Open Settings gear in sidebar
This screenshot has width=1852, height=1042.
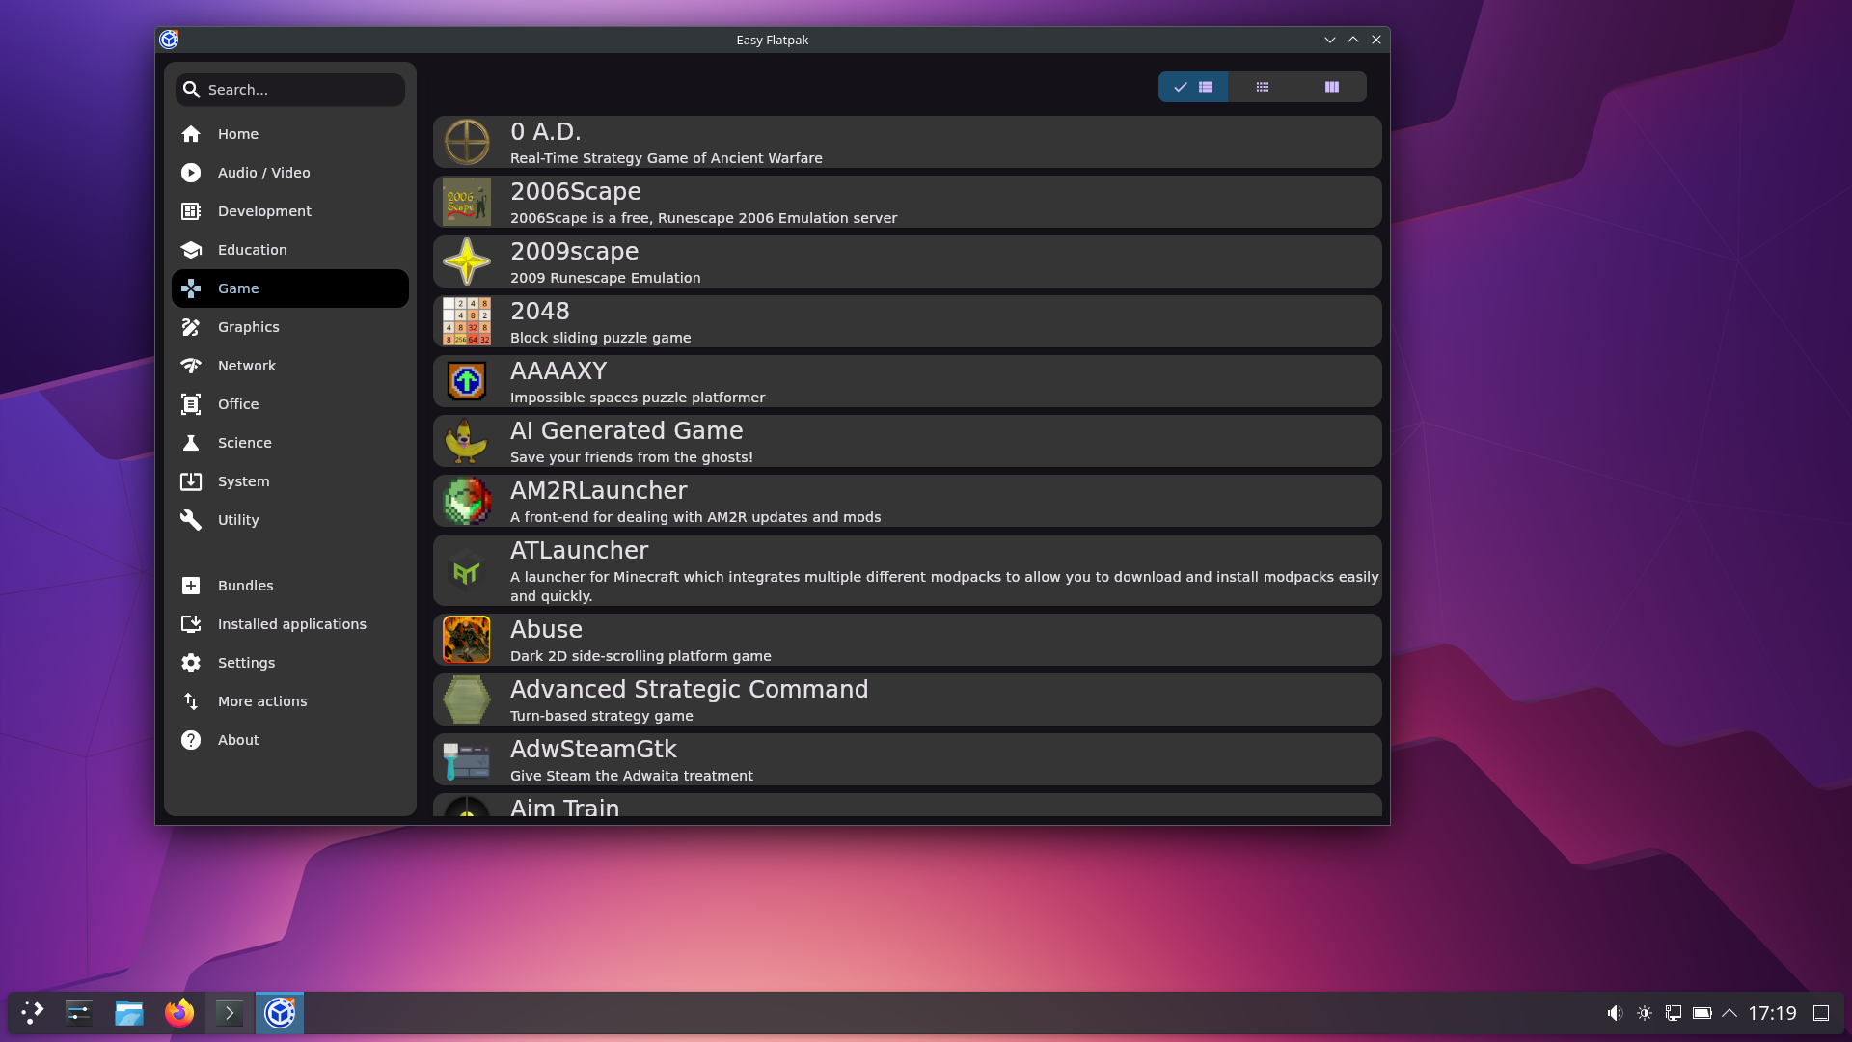click(191, 663)
